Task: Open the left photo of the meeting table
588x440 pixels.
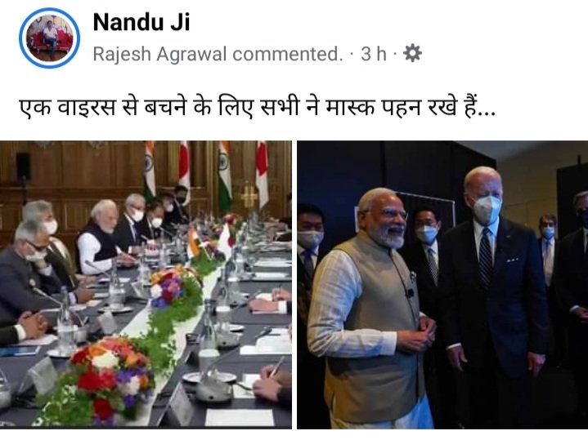Action: [x=146, y=285]
